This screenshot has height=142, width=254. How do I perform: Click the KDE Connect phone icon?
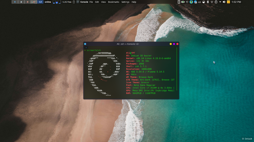point(179,2)
